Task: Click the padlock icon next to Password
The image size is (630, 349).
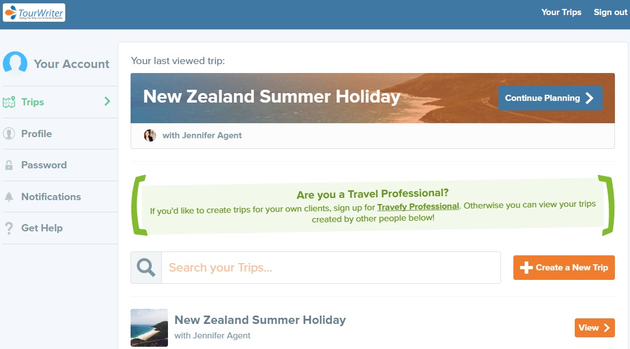Action: 9,165
